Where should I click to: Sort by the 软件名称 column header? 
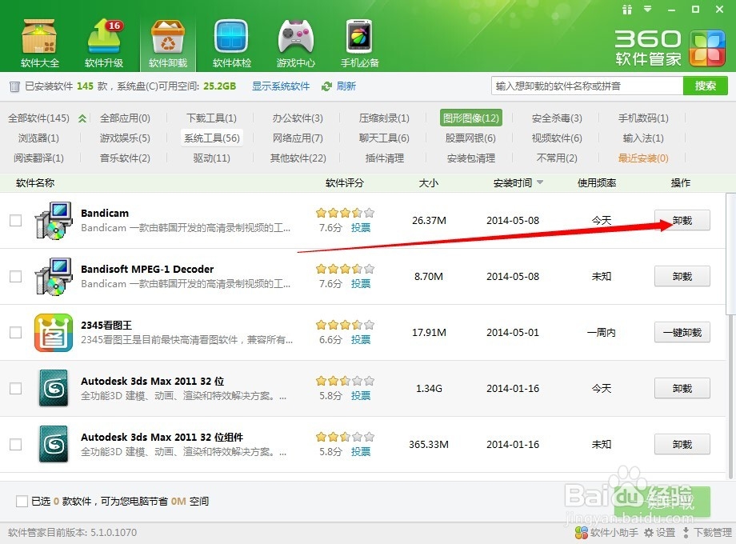tap(35, 182)
